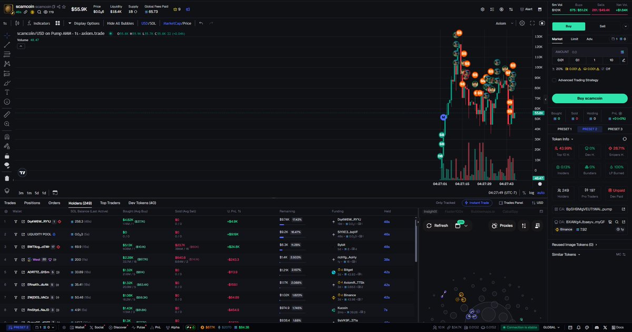Viewport: 632px width, 332px height.
Task: Select the zoom in tool
Action: click(x=7, y=124)
